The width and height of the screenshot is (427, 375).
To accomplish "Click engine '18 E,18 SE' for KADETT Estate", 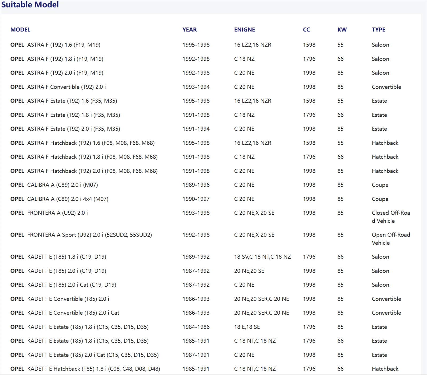I will point(247,327).
